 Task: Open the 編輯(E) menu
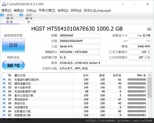point(19,11)
